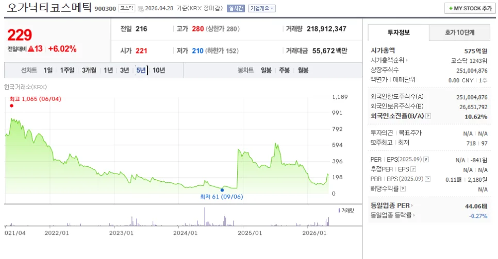This screenshot has width=498, height=259.
Task: Select the 1년 line chart period
Action: click(x=108, y=70)
